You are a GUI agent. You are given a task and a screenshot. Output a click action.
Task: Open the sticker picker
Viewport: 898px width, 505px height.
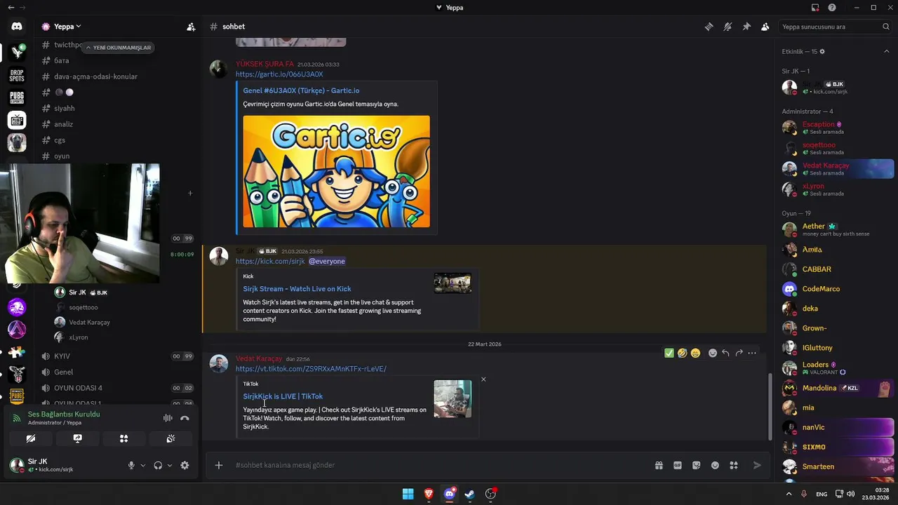(x=697, y=465)
